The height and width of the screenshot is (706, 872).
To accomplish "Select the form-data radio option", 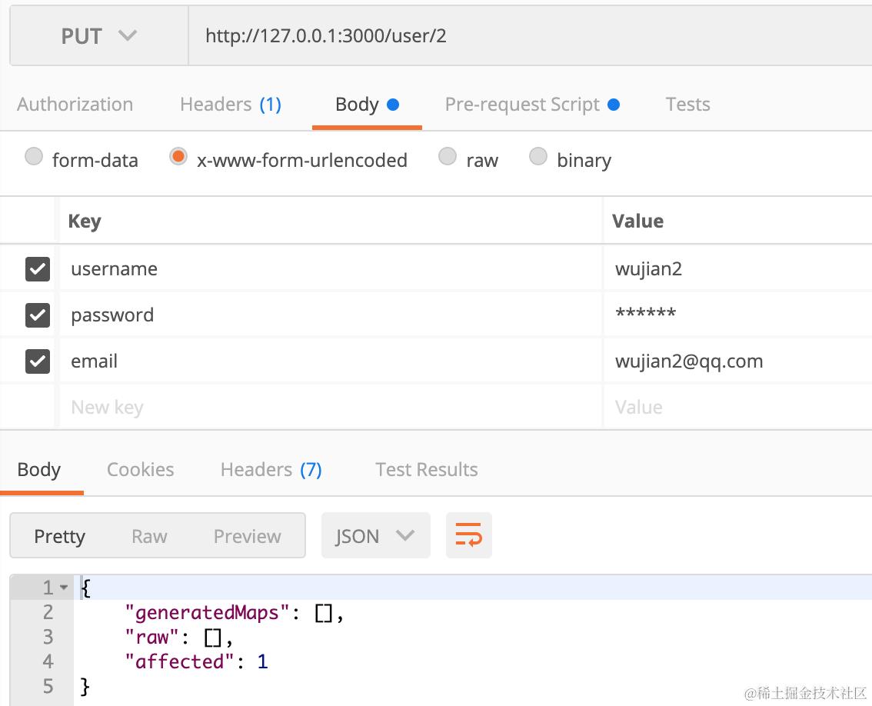I will [34, 158].
